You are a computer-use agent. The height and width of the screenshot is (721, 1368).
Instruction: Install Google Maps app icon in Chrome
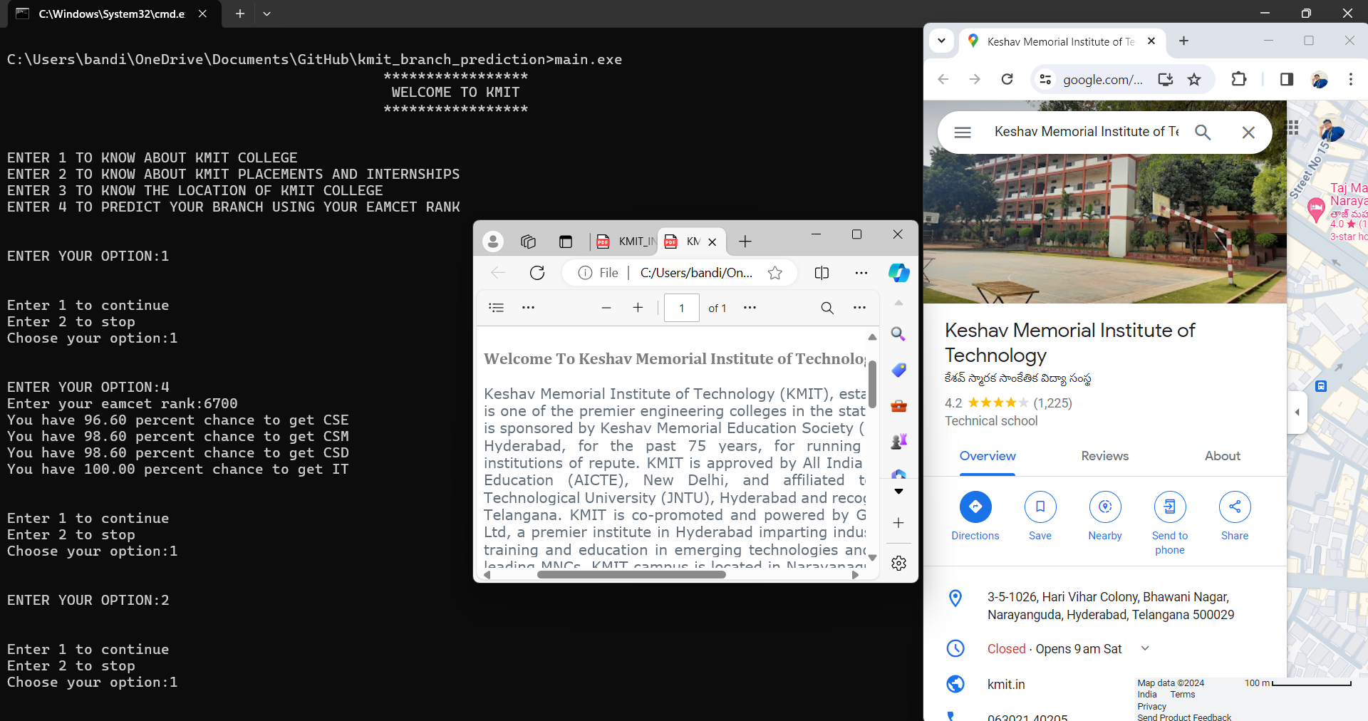point(1165,79)
